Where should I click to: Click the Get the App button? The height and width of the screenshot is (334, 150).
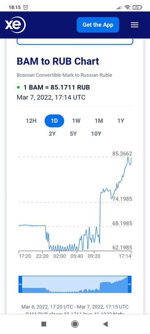98,25
